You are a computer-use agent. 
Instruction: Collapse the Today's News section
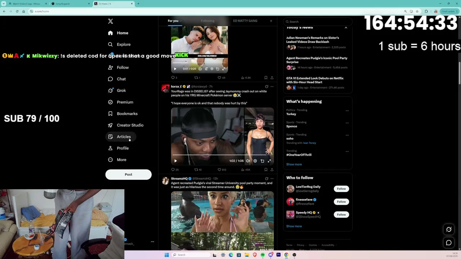(x=346, y=27)
